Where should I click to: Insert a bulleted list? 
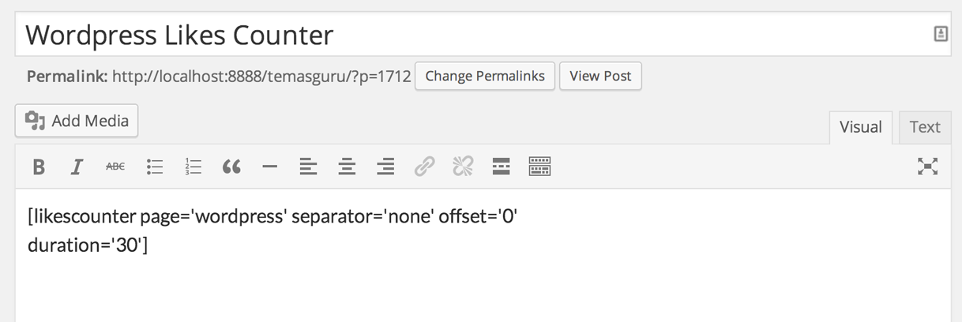click(155, 167)
